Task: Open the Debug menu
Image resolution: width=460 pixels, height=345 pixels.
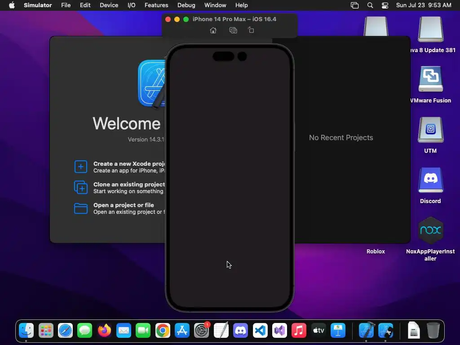Action: tap(186, 5)
